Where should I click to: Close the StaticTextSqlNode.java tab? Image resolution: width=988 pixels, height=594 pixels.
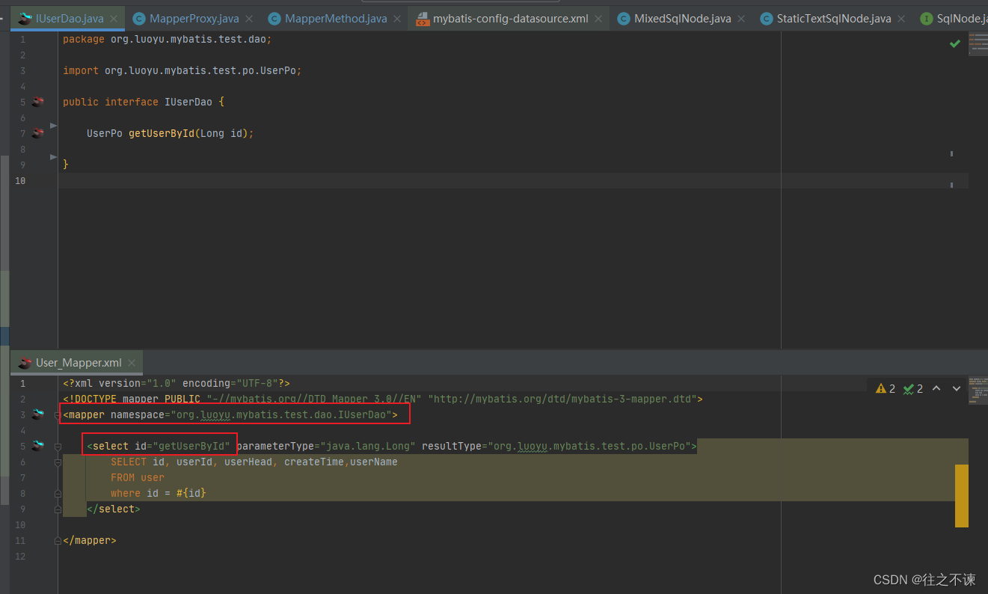900,19
